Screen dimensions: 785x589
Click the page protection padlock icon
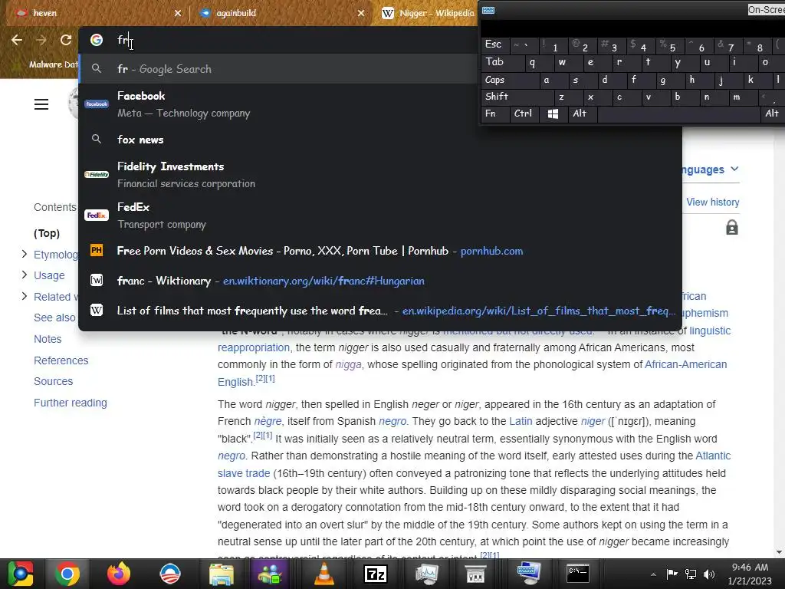(x=732, y=227)
